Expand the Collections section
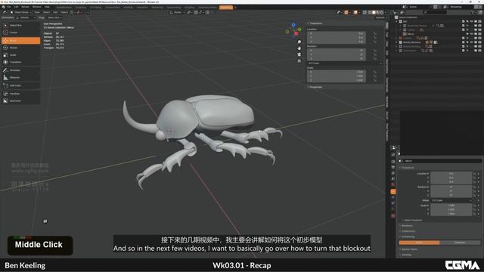The image size is (484, 272). click(408, 231)
